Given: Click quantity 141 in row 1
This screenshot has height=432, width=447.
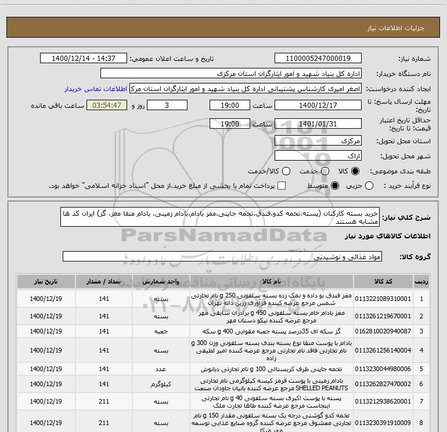Looking at the screenshot, I should coord(104,299).
